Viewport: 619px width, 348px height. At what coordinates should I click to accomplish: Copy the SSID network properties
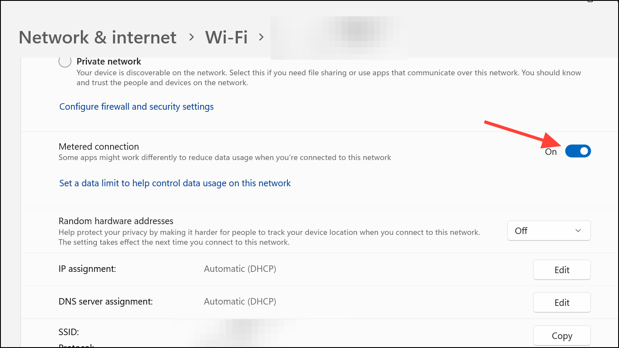click(562, 336)
